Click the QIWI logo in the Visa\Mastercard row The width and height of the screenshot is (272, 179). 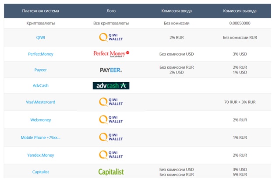[x=111, y=102]
